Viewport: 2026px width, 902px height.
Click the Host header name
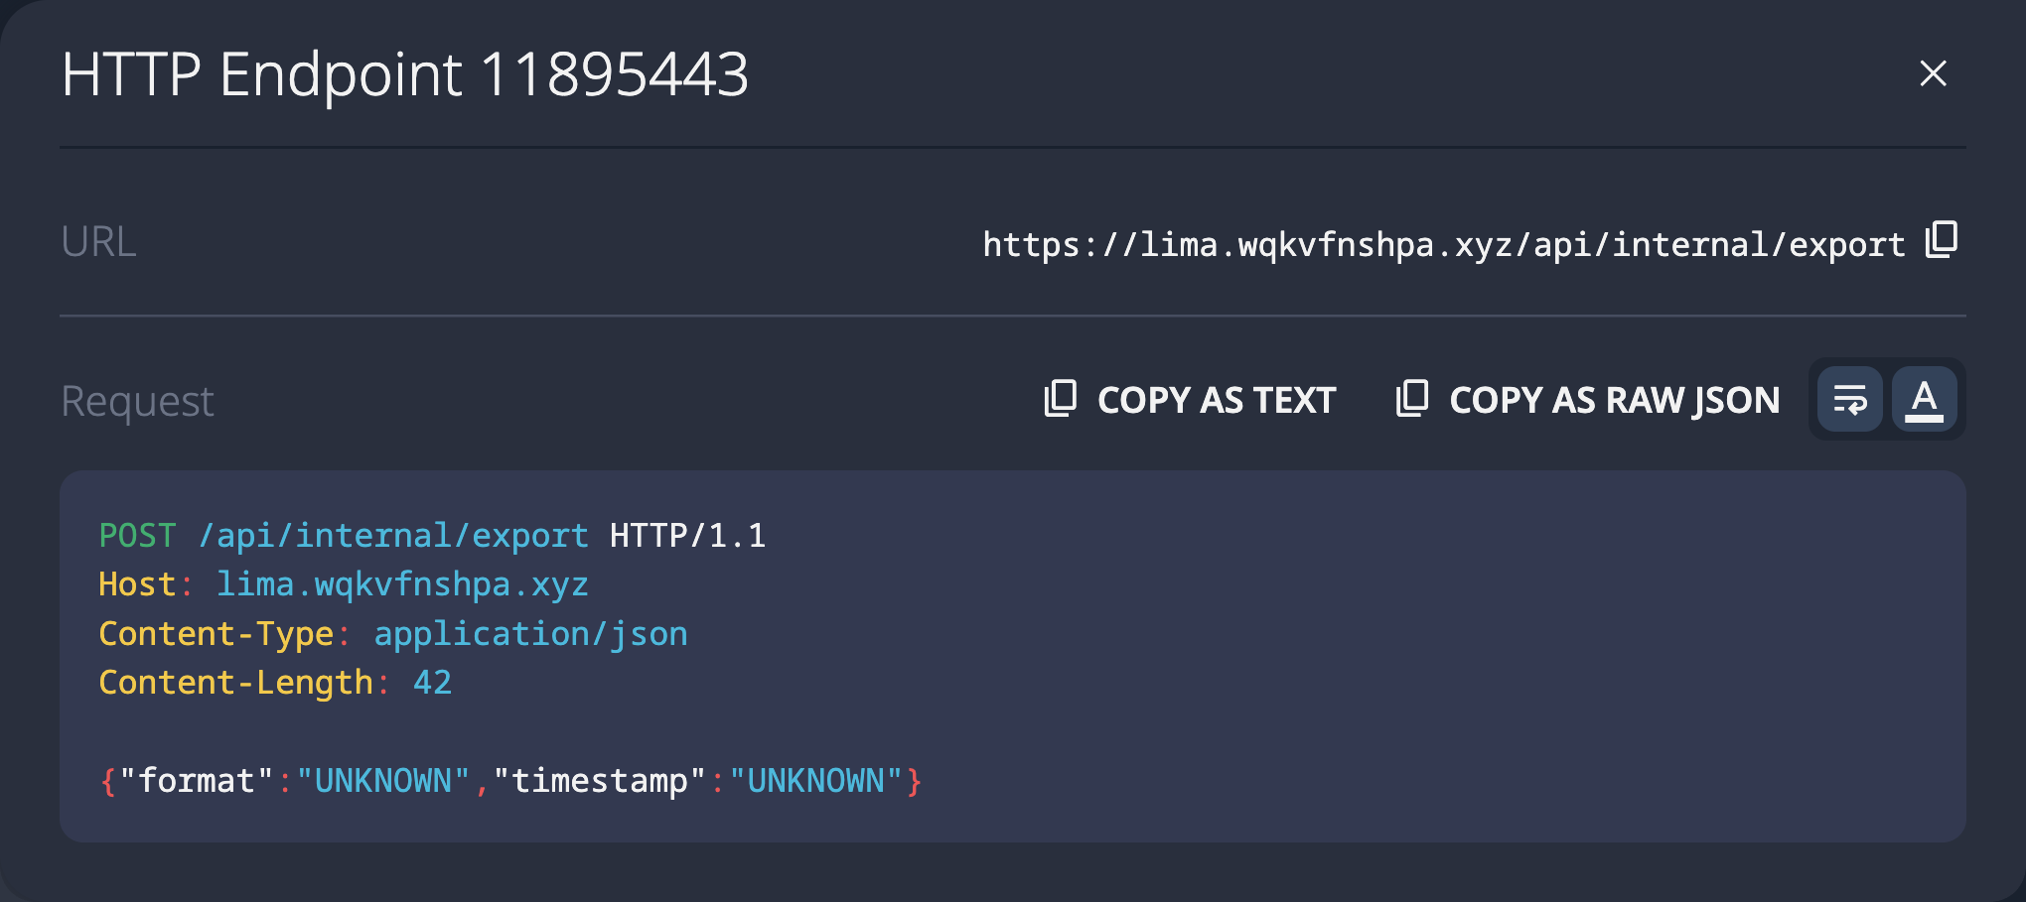coord(137,584)
